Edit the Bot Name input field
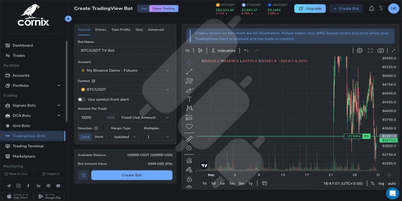402x201 pixels. pyautogui.click(x=125, y=51)
